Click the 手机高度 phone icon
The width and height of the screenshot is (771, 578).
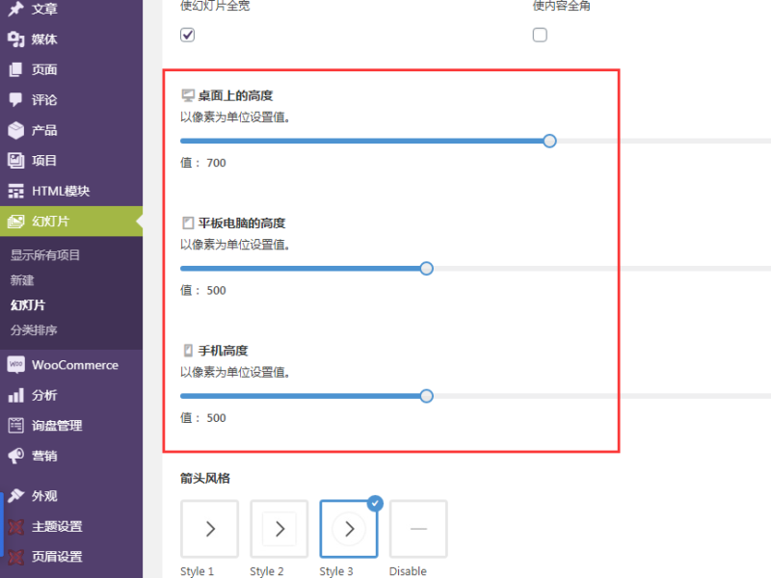pyautogui.click(x=187, y=351)
